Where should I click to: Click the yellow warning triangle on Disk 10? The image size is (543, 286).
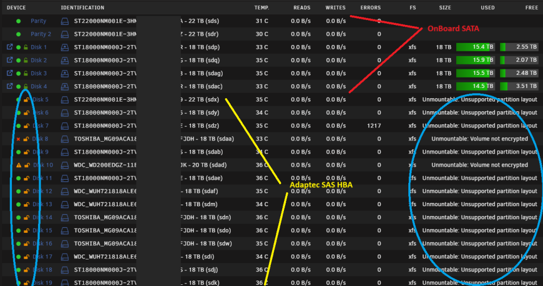18,165
